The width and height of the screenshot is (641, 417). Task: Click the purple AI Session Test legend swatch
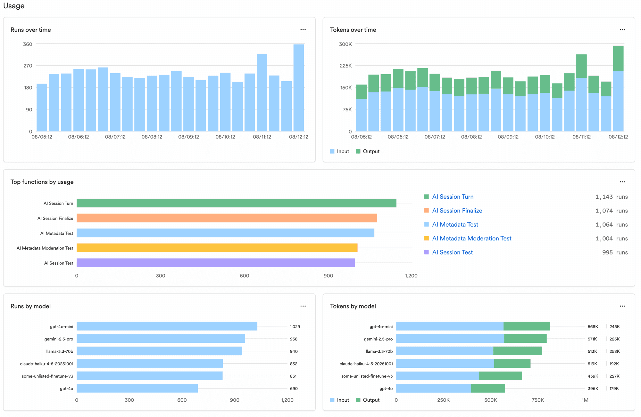pos(427,253)
